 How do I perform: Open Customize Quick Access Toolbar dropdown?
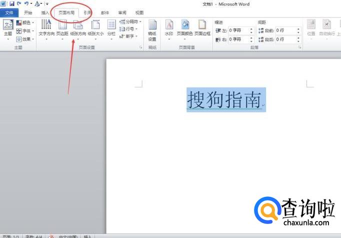(47, 3)
